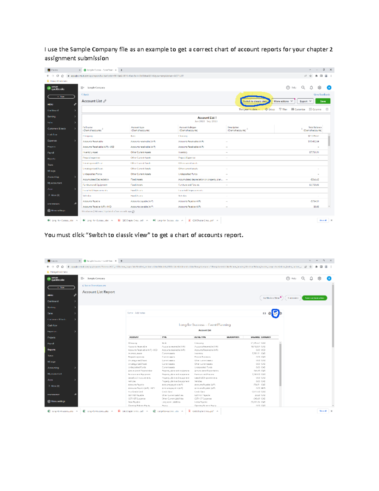Click Full name column header sort arrows
The height and width of the screenshot is (491, 379).
(103, 129)
